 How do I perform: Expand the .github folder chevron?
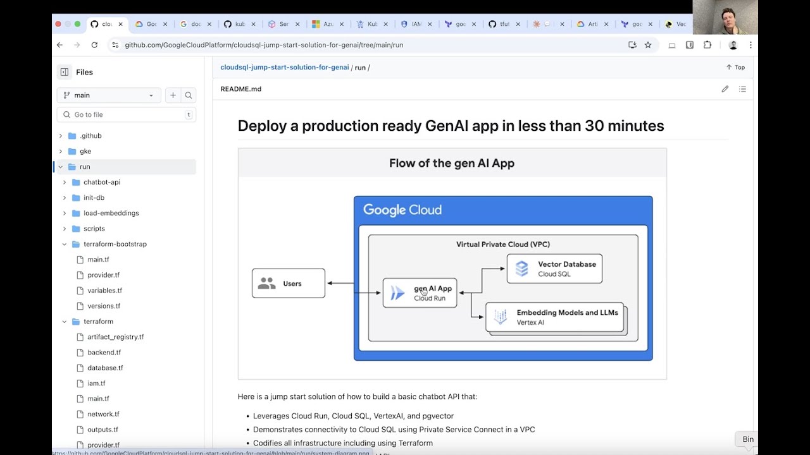point(61,136)
